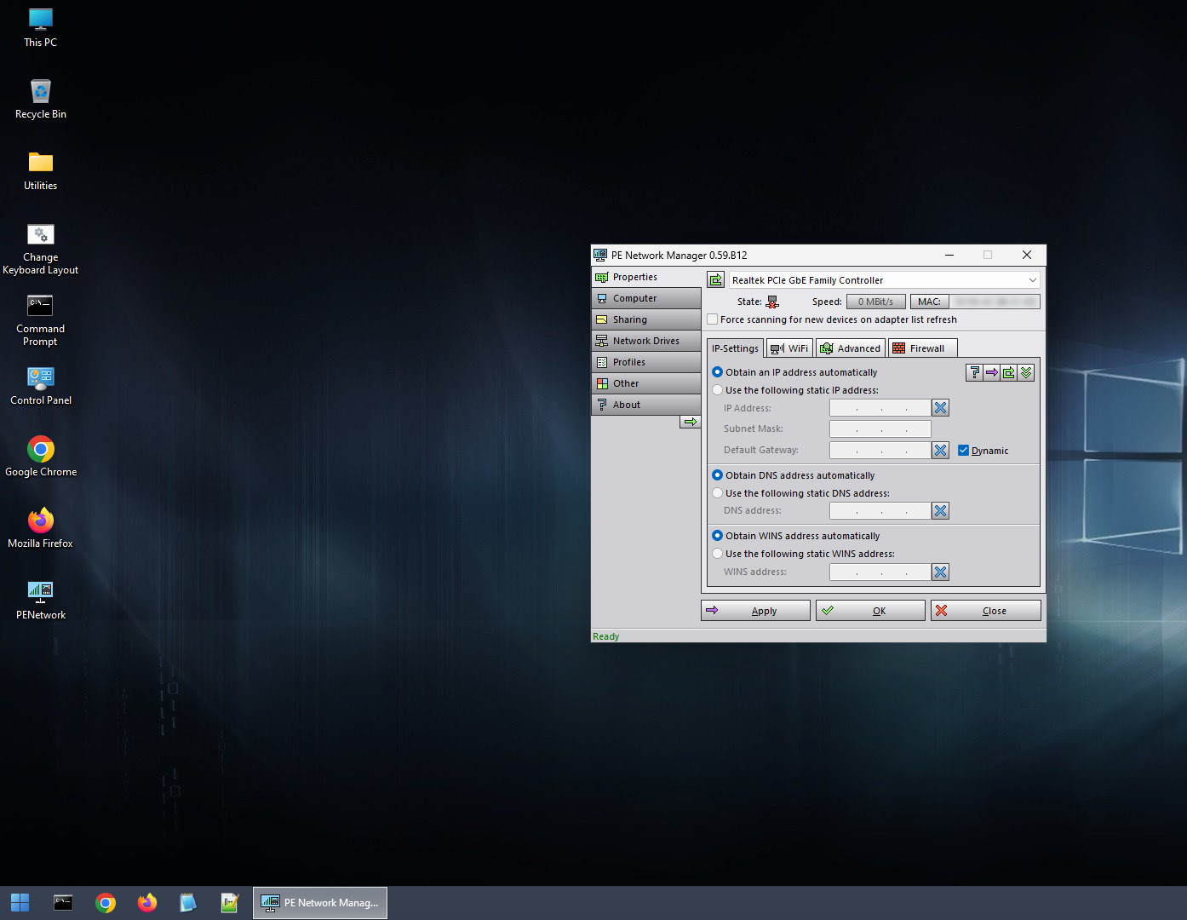1187x920 pixels.
Task: Click the OK button
Action: pos(870,611)
